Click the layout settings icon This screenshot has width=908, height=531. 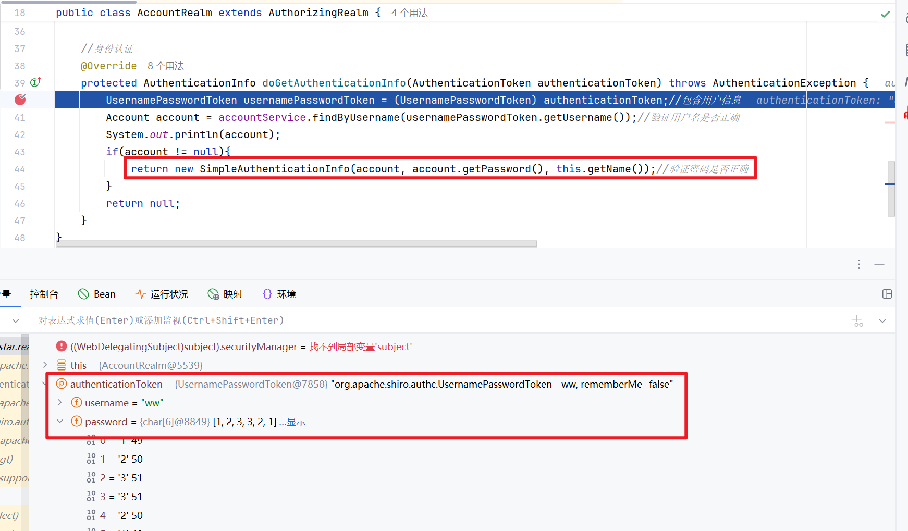887,294
